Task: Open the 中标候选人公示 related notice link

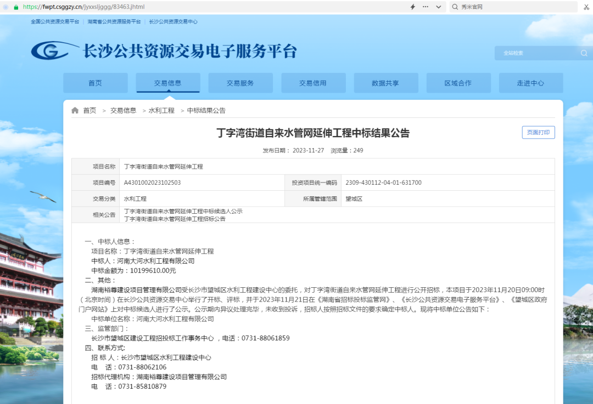Action: [x=183, y=211]
